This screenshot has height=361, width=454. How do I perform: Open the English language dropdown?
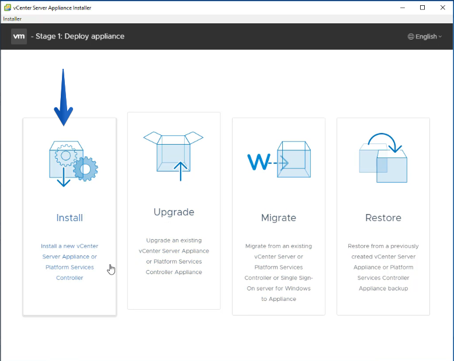tap(425, 36)
